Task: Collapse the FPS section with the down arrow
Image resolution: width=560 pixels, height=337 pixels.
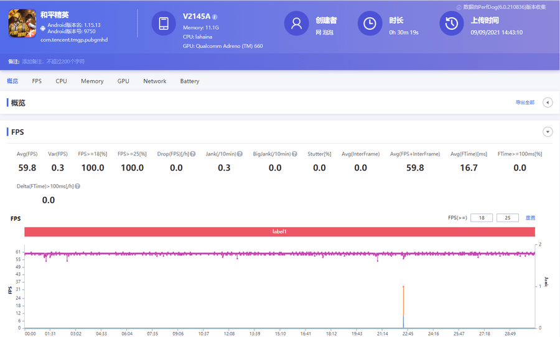Action: click(x=548, y=132)
